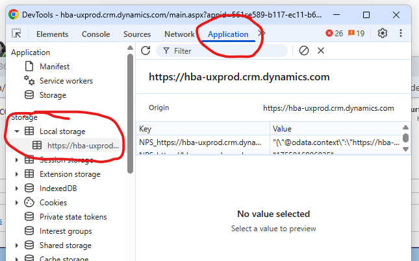Open Manifest in the Application sidebar
The width and height of the screenshot is (419, 261).
(x=55, y=66)
